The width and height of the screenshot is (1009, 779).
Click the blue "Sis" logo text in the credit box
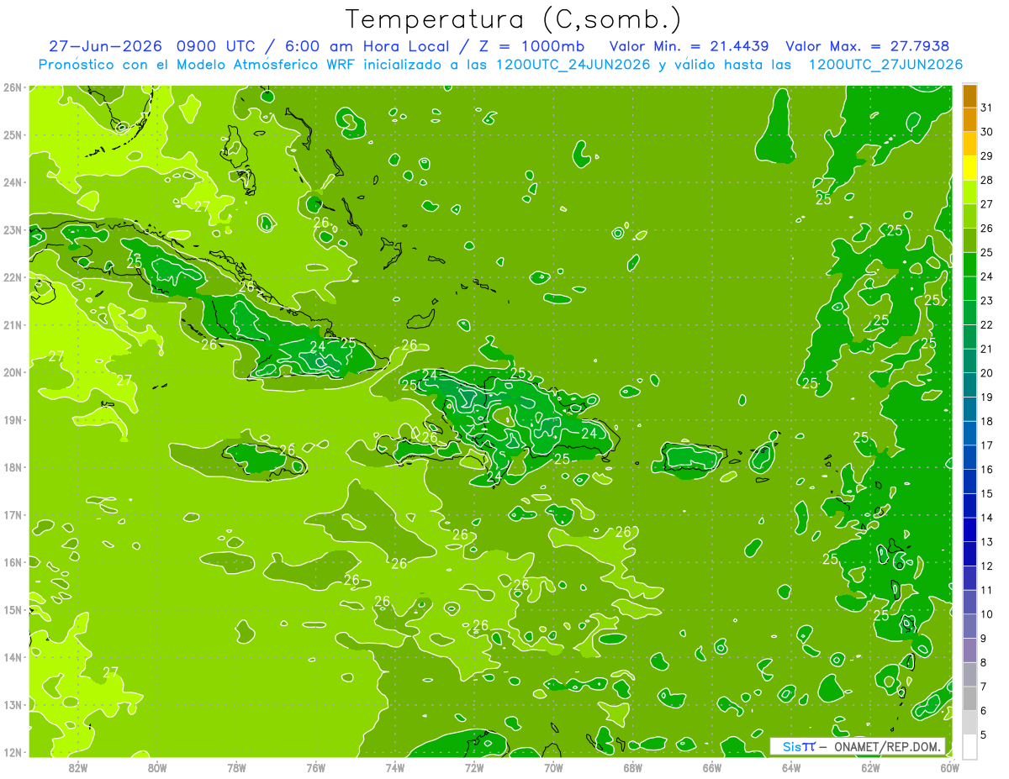[791, 746]
